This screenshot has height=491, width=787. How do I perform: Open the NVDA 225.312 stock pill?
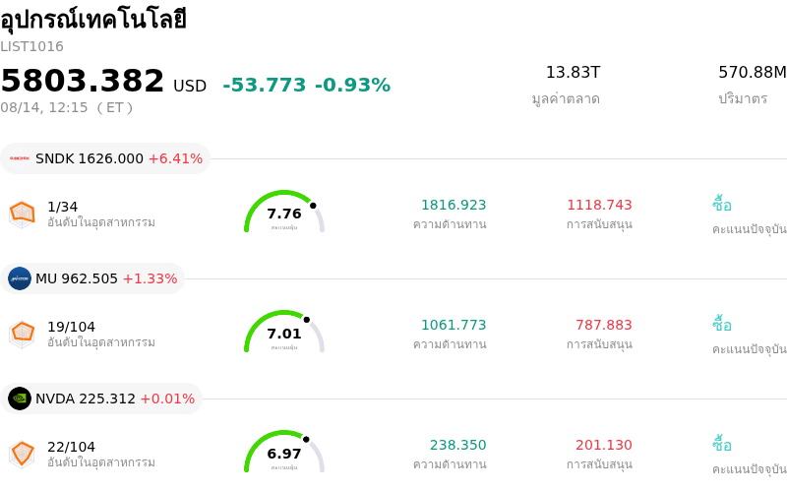101,399
